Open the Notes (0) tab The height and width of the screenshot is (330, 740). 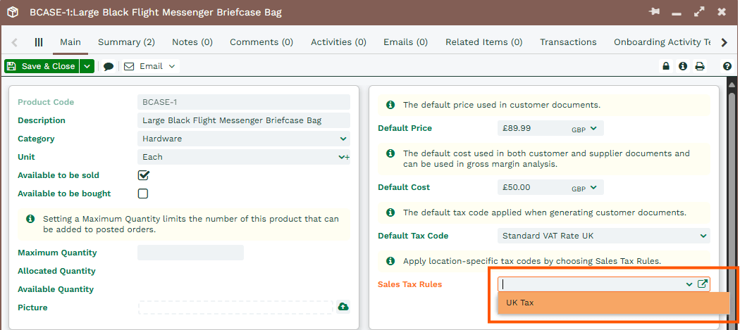tap(192, 42)
